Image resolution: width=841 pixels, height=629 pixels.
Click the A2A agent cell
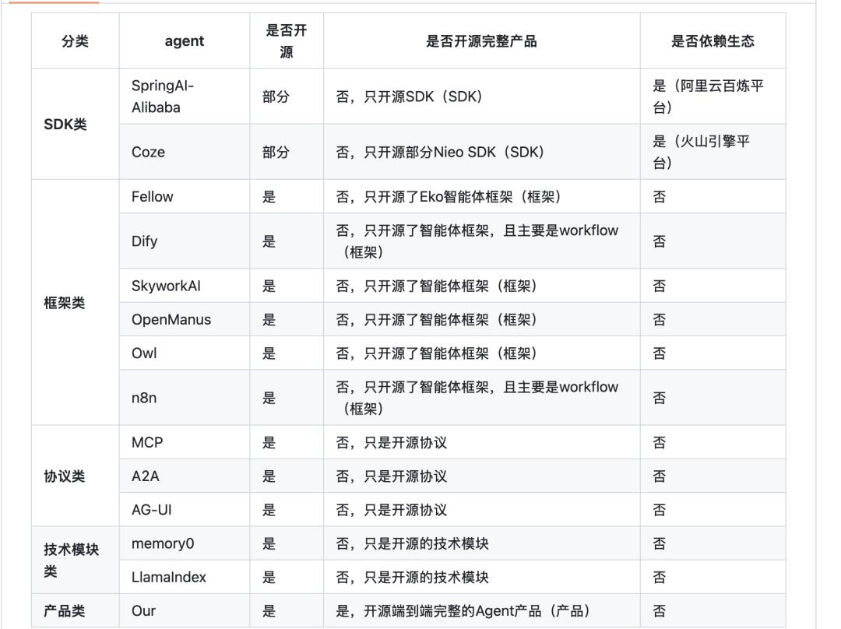[184, 476]
